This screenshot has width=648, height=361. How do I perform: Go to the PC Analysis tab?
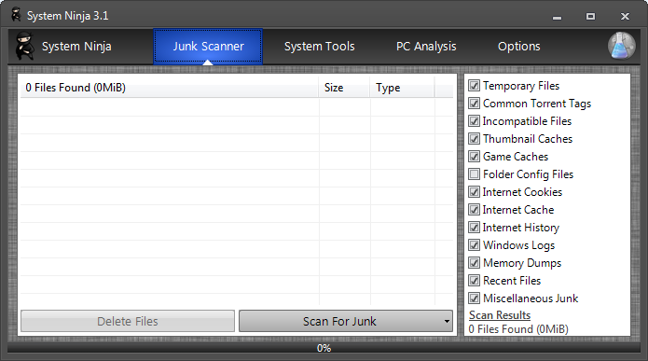[x=426, y=47]
